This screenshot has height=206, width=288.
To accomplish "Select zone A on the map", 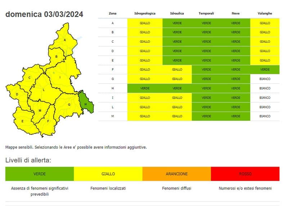I will [x=65, y=39].
